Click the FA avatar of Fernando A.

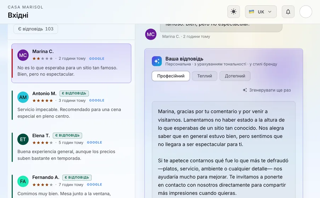point(23,181)
